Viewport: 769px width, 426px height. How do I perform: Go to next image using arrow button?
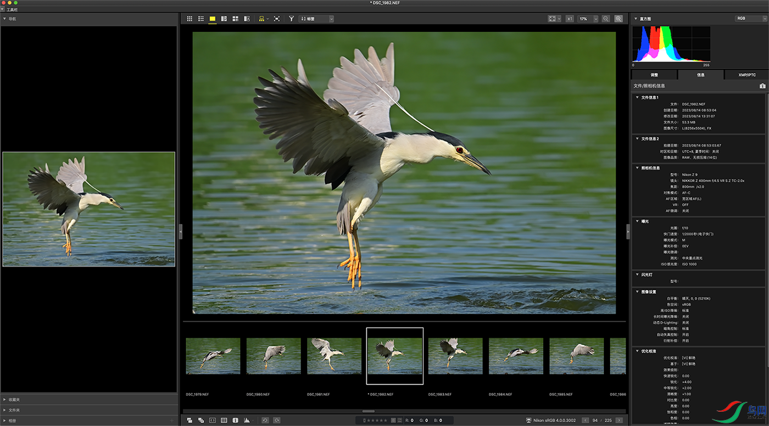coord(619,421)
